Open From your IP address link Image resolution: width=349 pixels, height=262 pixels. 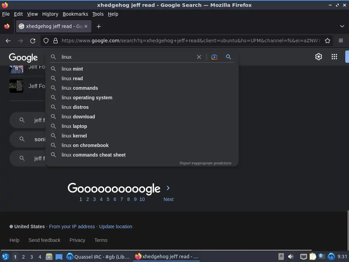(72, 227)
